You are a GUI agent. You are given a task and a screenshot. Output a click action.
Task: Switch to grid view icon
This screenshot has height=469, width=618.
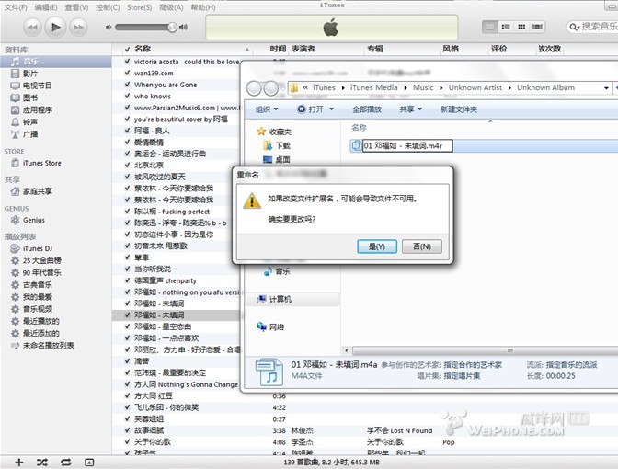coord(521,27)
